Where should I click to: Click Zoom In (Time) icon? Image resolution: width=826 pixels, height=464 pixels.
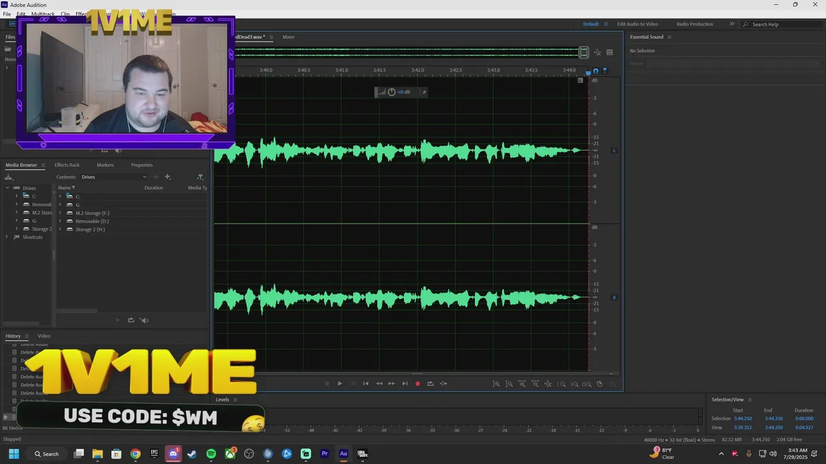point(522,384)
